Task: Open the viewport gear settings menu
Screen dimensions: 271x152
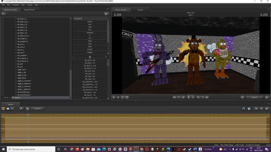Action: click(266, 97)
